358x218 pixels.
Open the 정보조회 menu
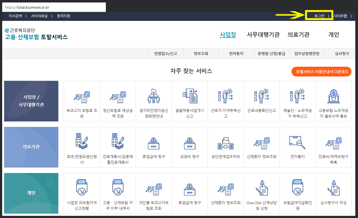coord(201,54)
